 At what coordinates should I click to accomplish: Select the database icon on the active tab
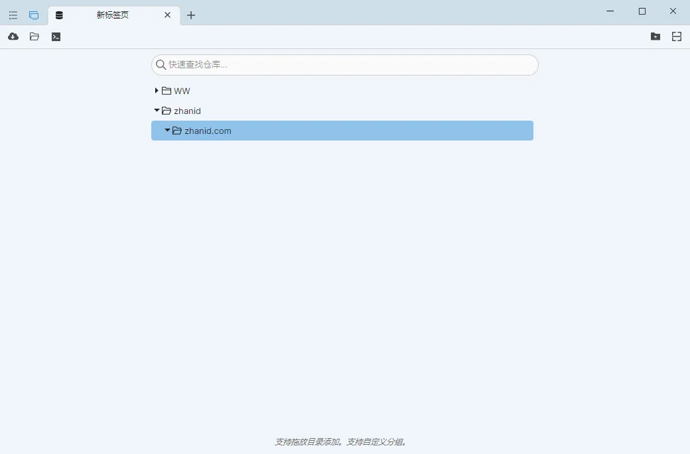[x=59, y=15]
